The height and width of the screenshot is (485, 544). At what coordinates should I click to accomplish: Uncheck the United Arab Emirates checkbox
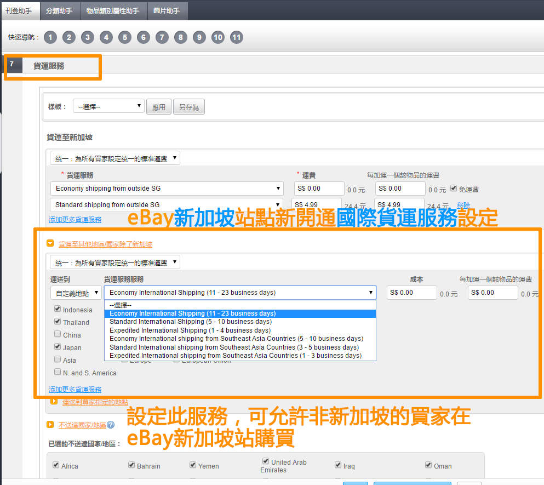[266, 461]
